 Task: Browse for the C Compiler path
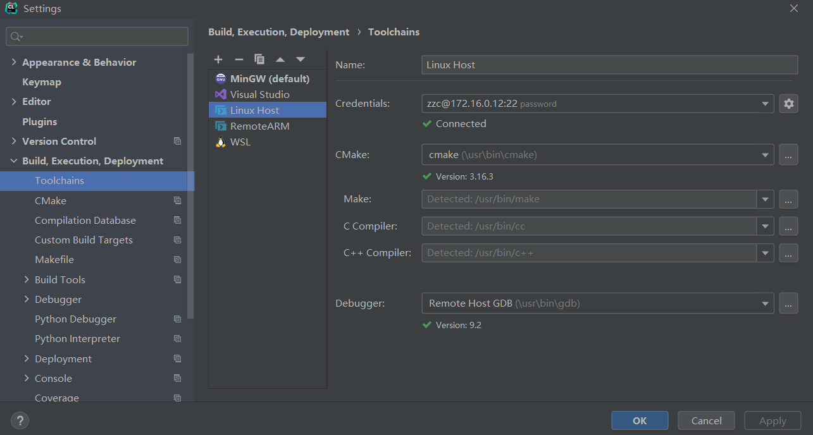click(788, 226)
